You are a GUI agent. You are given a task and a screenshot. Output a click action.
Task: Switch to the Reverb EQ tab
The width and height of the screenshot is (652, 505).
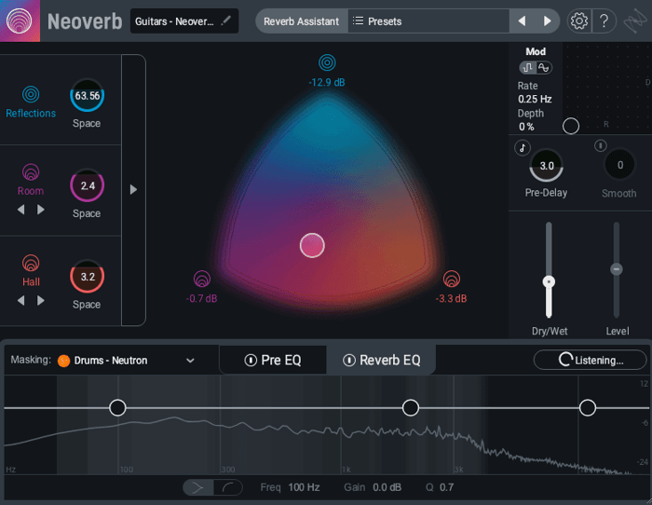[381, 361]
